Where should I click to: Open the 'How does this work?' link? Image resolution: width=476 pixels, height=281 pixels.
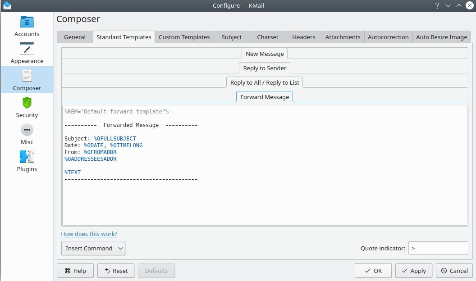pyautogui.click(x=89, y=234)
